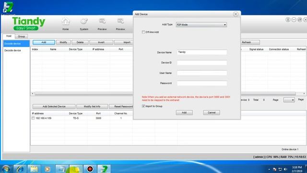Open the taskbar clock showing 3:18 PM
The height and width of the screenshot is (173, 307).
pos(297,169)
